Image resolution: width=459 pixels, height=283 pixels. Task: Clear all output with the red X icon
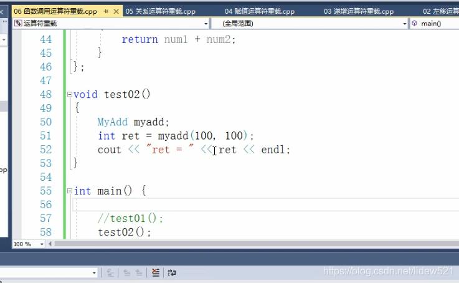coord(156,273)
